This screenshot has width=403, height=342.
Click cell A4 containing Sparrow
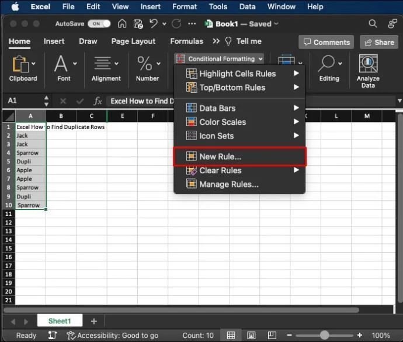(x=30, y=153)
